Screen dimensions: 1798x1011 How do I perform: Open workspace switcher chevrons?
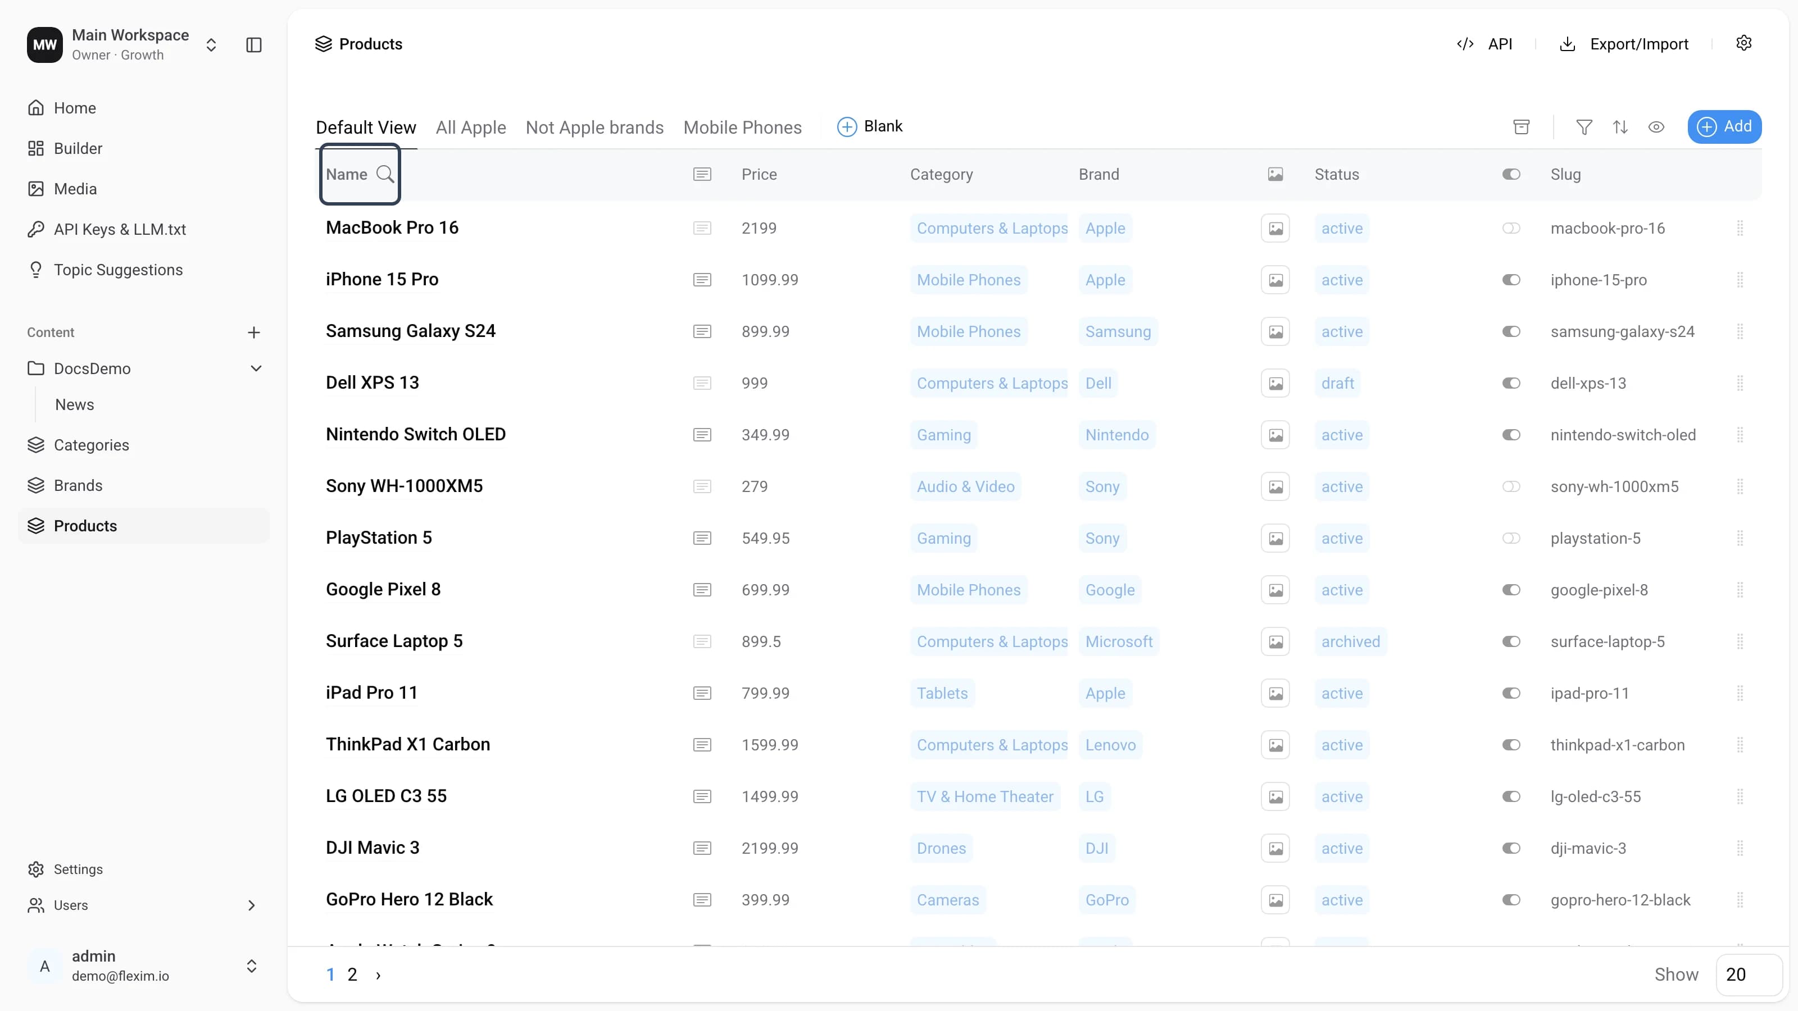coord(211,45)
